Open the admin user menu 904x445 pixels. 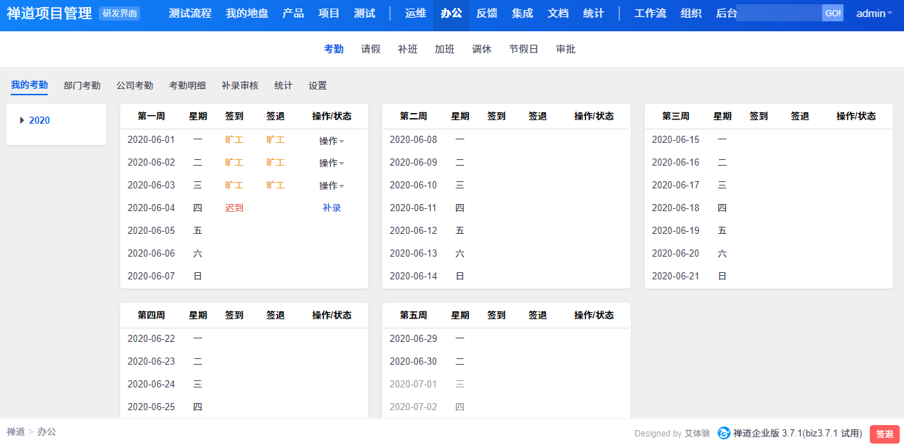pos(873,14)
